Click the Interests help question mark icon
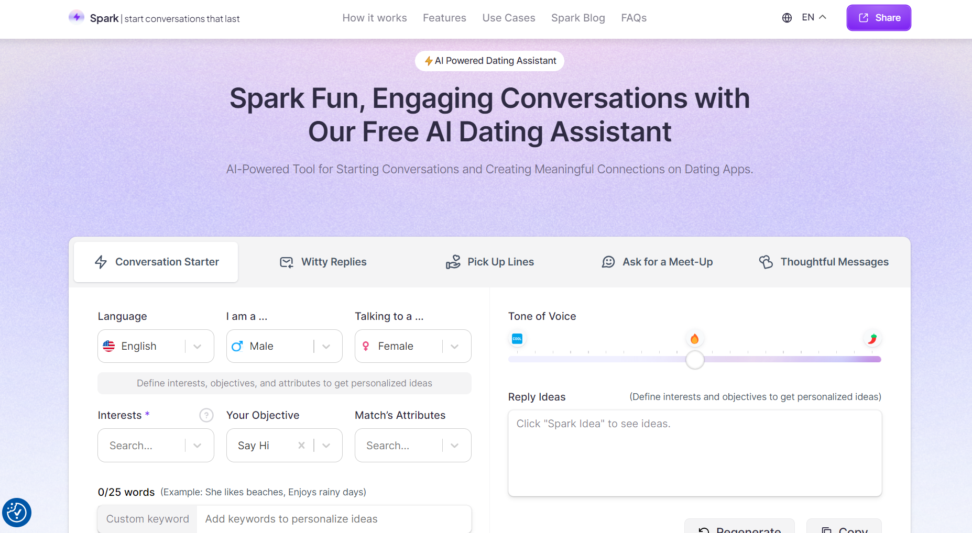The height and width of the screenshot is (533, 972). tap(206, 415)
